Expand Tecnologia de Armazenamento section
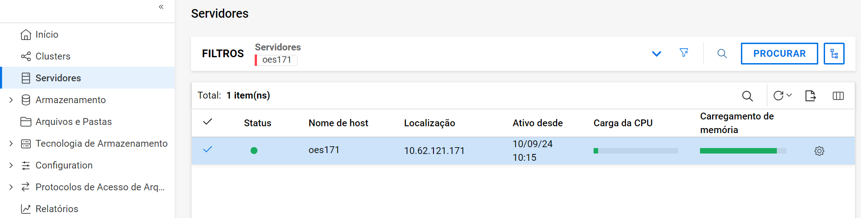This screenshot has width=861, height=218. click(x=11, y=144)
